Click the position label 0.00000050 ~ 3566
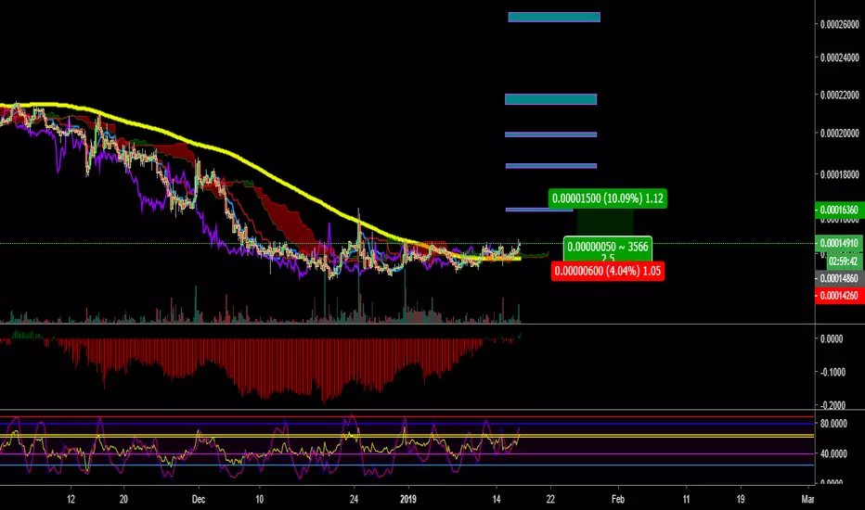 click(607, 247)
